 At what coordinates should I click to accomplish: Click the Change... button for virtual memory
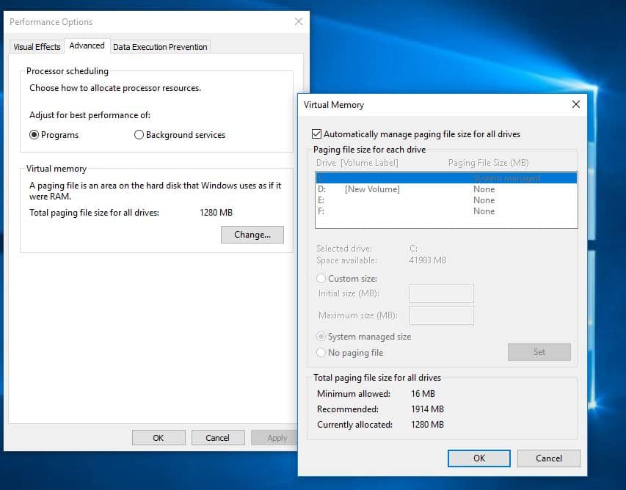click(252, 235)
